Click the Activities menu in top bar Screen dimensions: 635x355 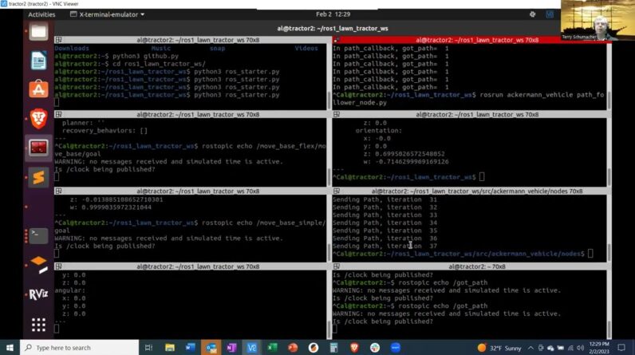click(x=41, y=14)
